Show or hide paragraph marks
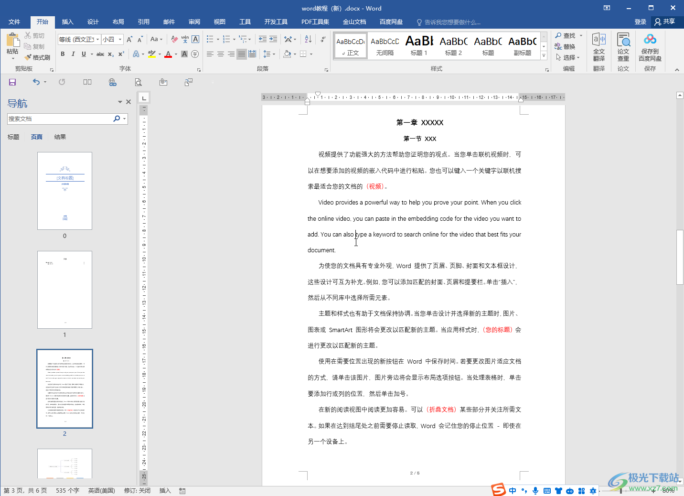This screenshot has width=684, height=496. point(323,39)
